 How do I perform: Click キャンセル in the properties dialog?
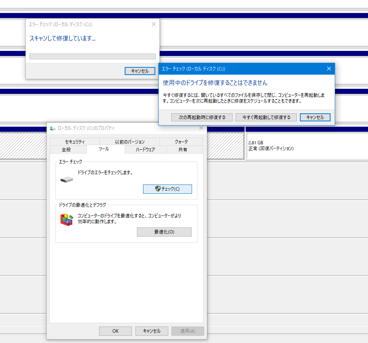tap(152, 331)
